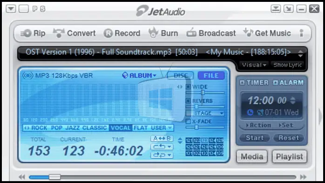Toggle the STAGE effect checkbox
Viewport: 325px width, 183px height.
tap(188, 113)
